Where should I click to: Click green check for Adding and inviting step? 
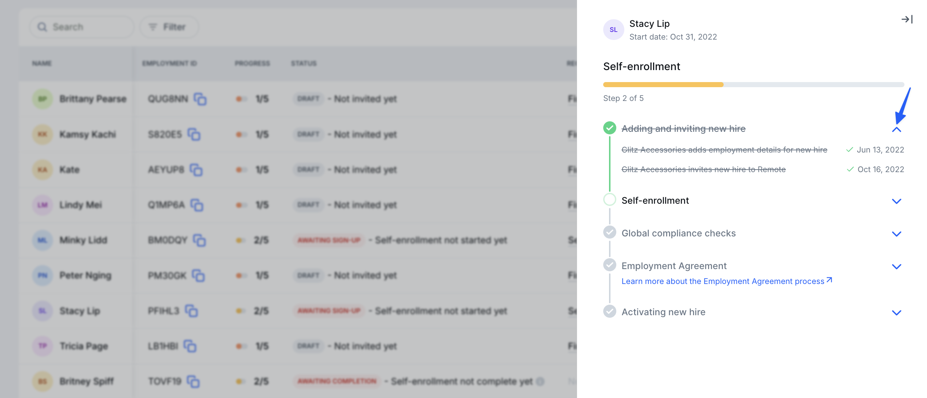[x=610, y=128]
